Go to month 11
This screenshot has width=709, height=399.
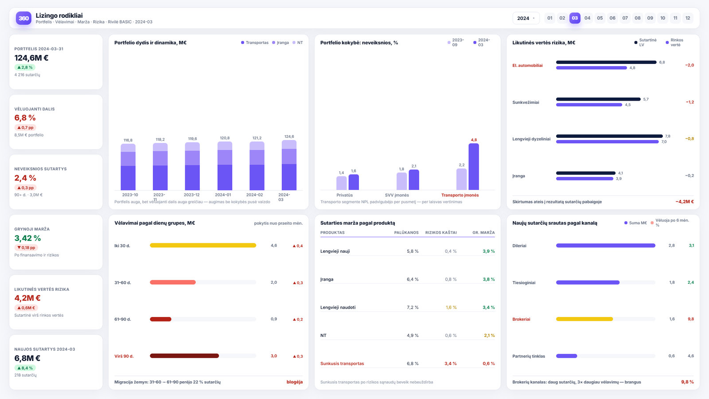pyautogui.click(x=675, y=18)
